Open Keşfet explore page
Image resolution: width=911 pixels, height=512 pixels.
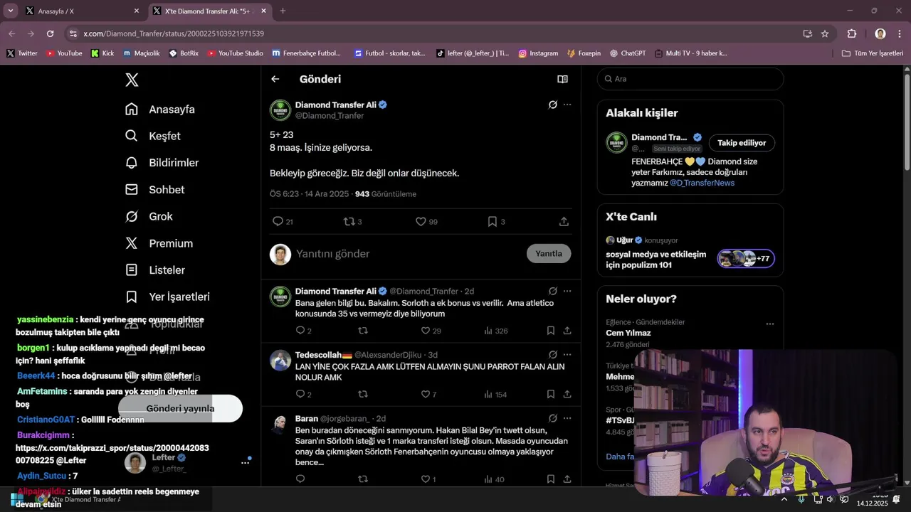(152, 136)
